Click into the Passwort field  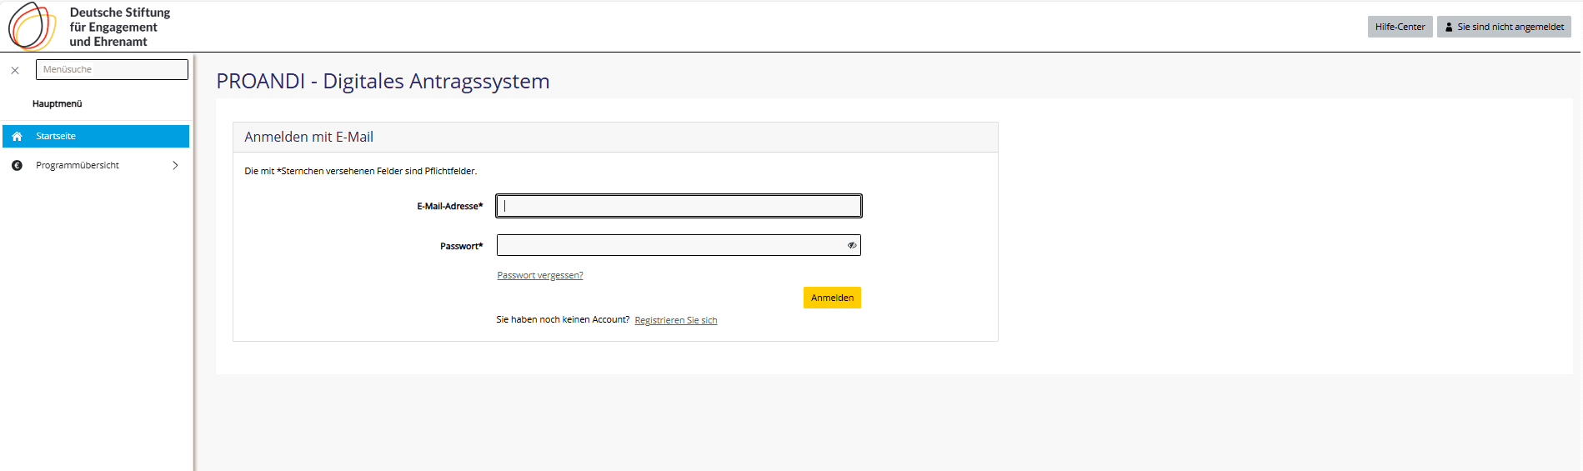(x=670, y=246)
